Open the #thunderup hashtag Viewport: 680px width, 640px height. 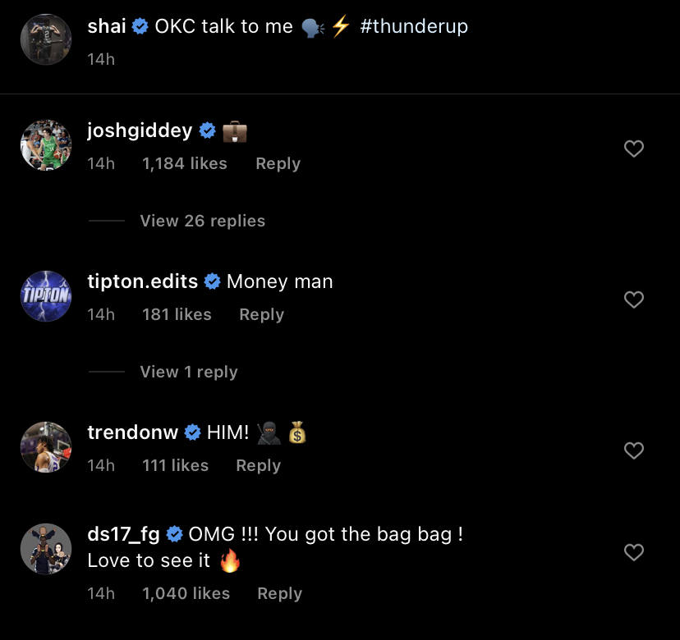click(414, 26)
